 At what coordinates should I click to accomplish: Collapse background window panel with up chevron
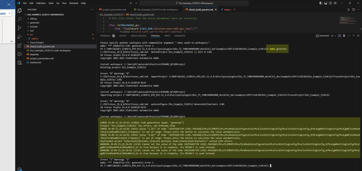click(x=12, y=42)
